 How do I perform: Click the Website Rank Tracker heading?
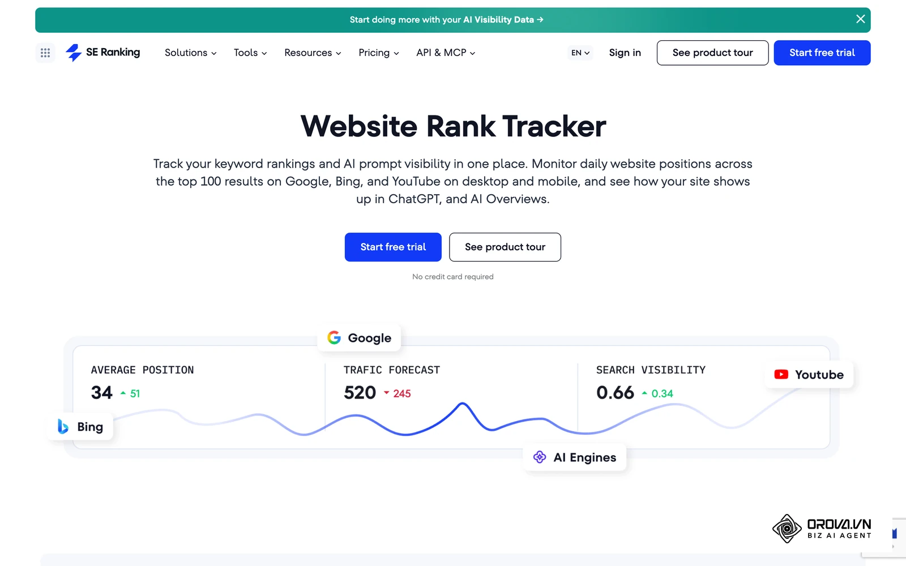[453, 126]
